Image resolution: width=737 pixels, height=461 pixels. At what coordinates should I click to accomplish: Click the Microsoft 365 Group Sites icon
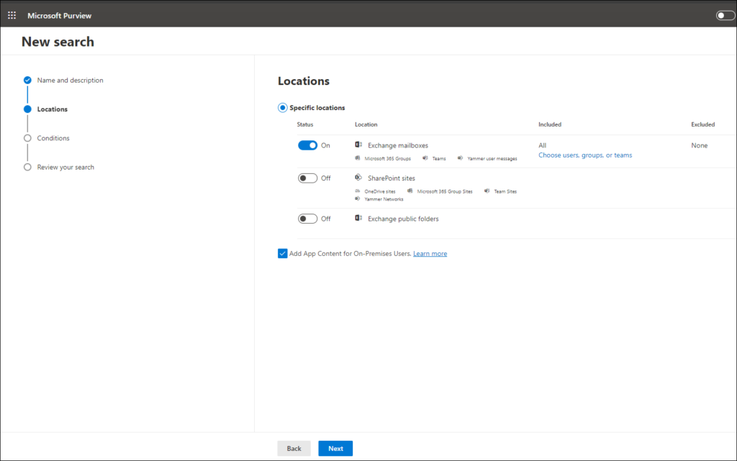pyautogui.click(x=410, y=191)
